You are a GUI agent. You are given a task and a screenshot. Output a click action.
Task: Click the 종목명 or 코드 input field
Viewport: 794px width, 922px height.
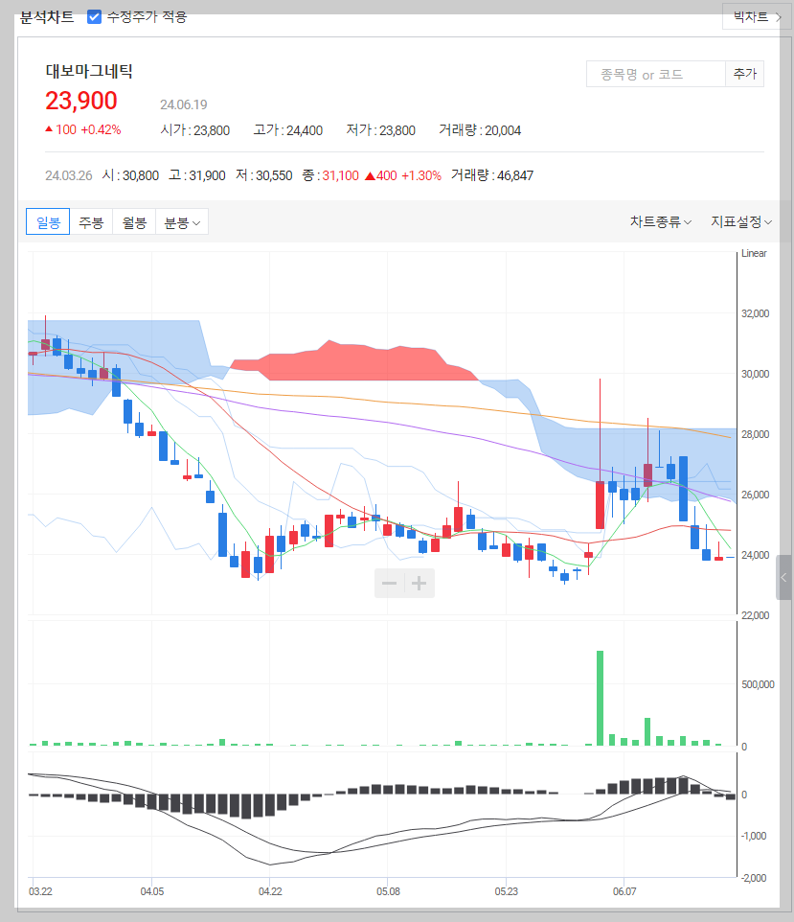point(656,74)
